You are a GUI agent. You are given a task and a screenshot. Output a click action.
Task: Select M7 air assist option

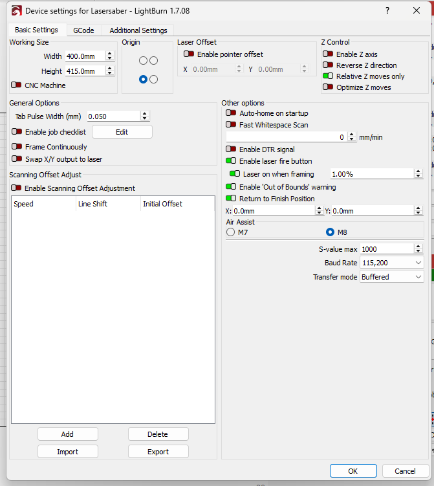coord(230,232)
